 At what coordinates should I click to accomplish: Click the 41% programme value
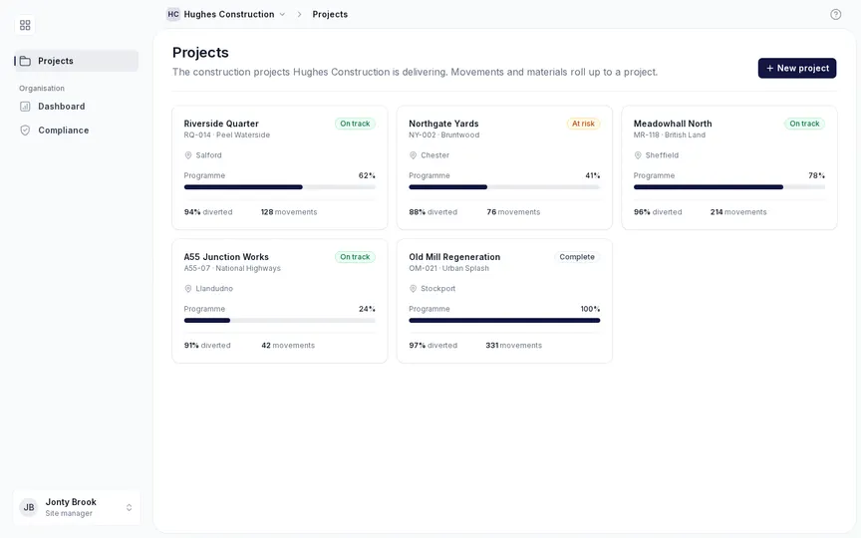[593, 175]
